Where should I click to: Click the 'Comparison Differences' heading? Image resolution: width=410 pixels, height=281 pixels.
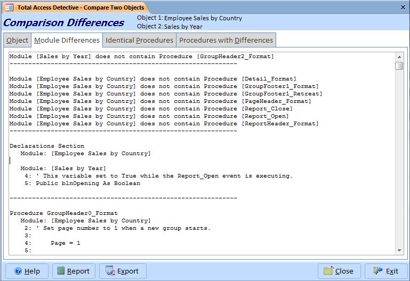(63, 23)
